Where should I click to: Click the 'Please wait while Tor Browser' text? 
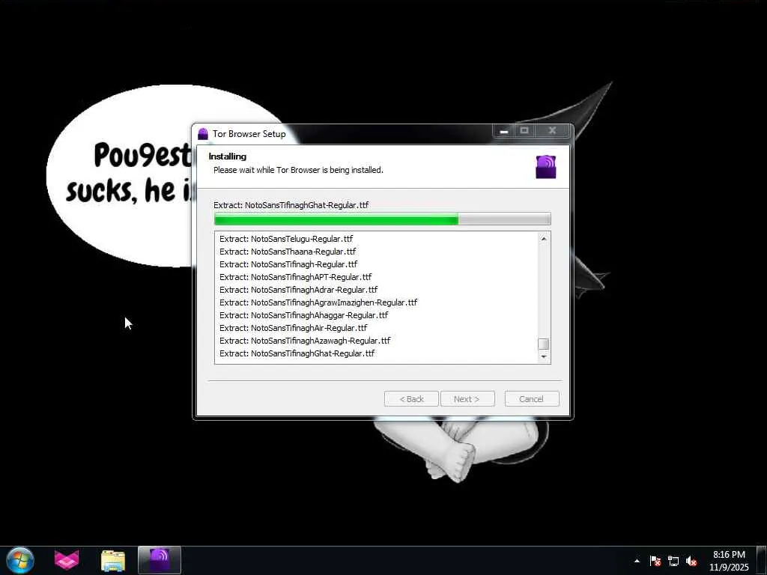click(298, 170)
